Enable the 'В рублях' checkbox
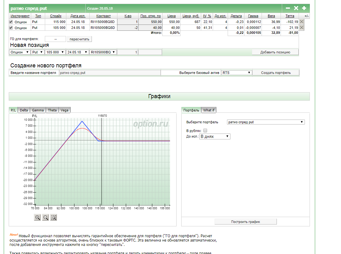Viewport: 341px width, 254px height. coord(205,131)
